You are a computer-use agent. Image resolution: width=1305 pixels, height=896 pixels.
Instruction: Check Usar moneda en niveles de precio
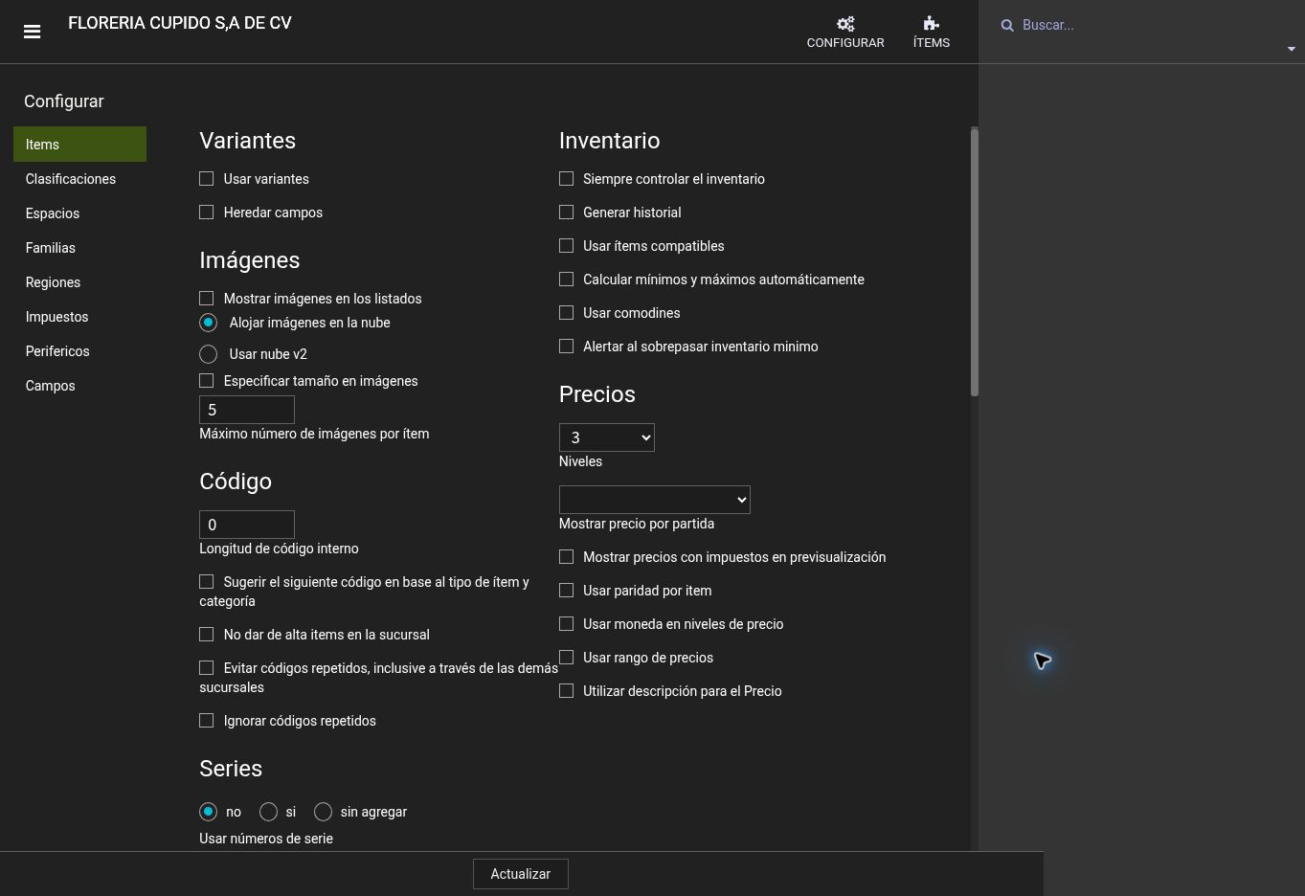[x=567, y=624]
